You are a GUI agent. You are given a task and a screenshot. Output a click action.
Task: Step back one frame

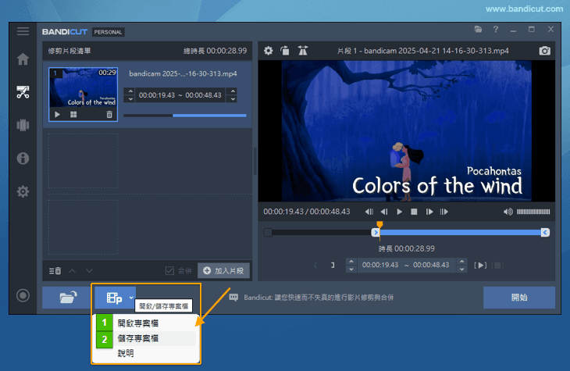tap(384, 212)
